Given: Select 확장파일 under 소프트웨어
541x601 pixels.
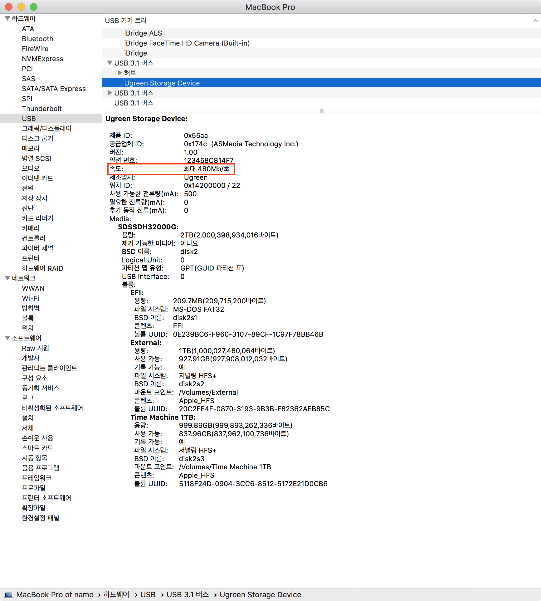Looking at the screenshot, I should coord(34,508).
